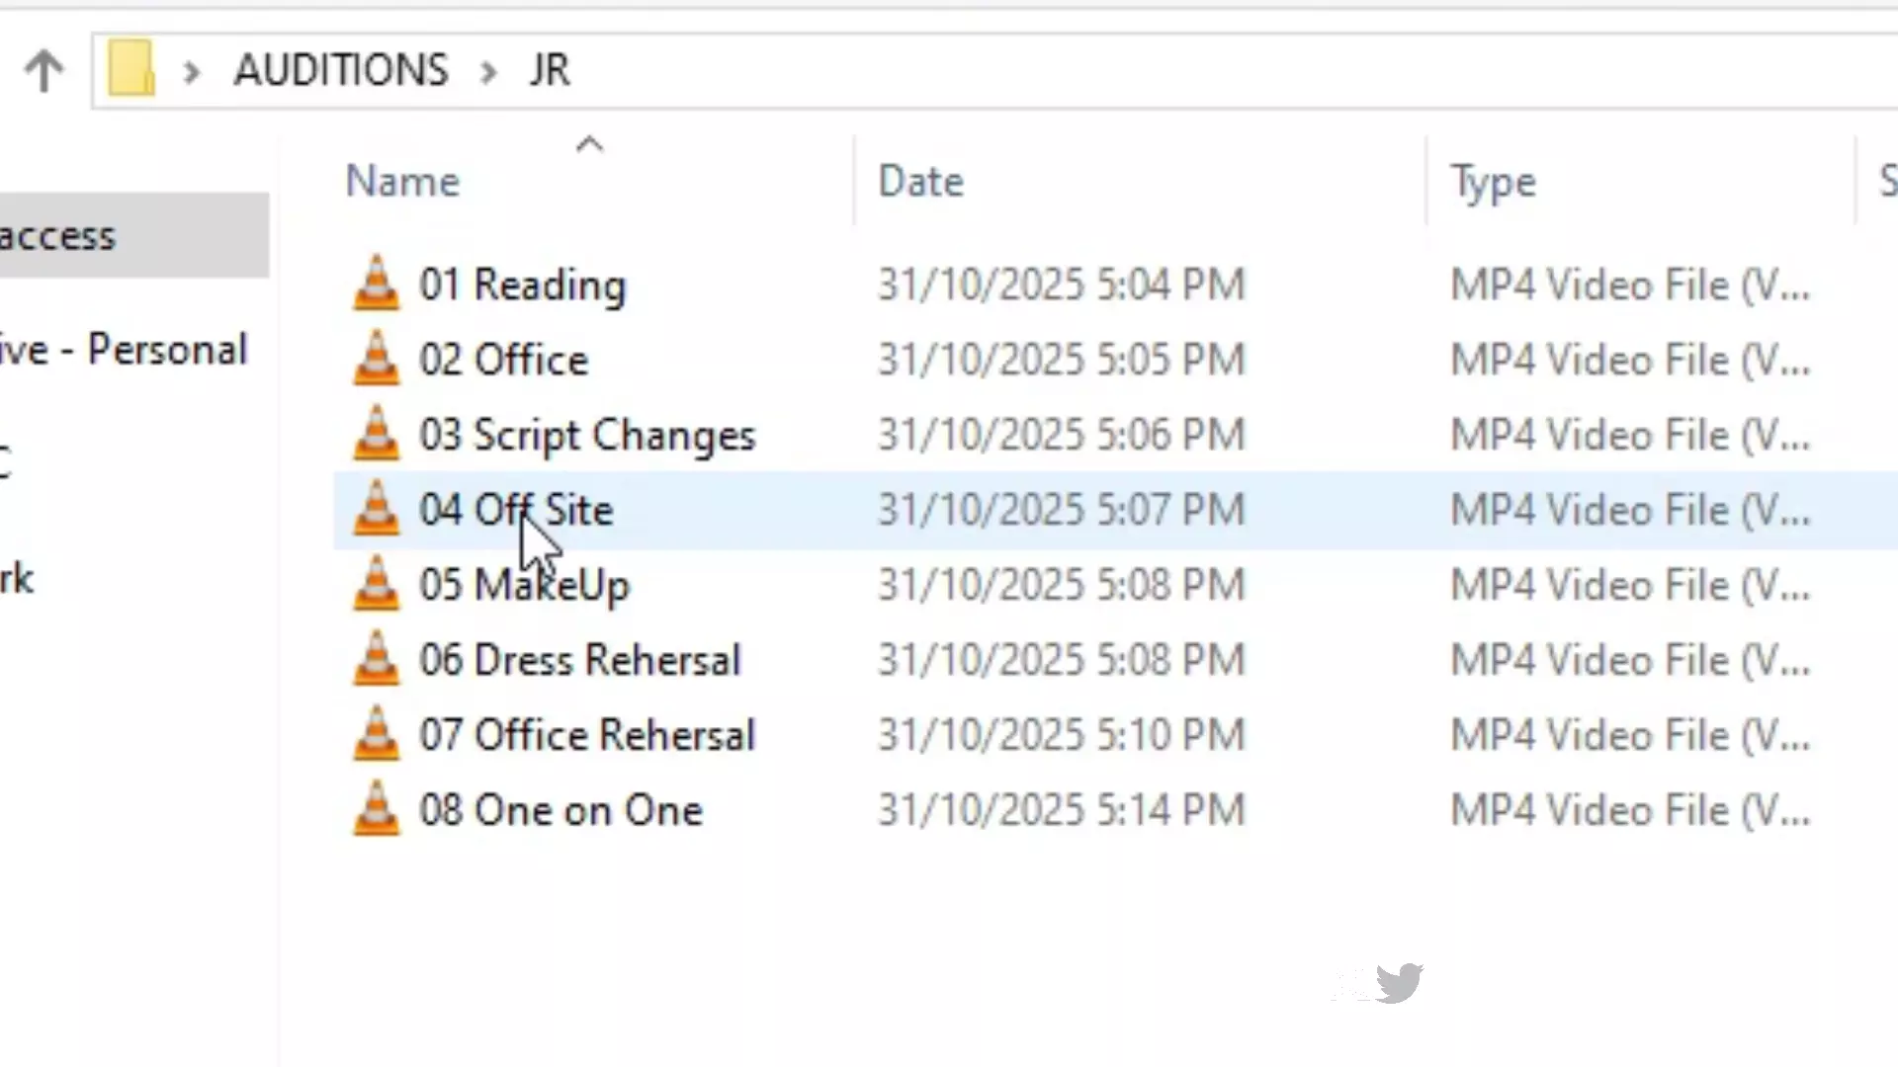Select VLC icon for 03 Script Changes
Image resolution: width=1898 pixels, height=1067 pixels.
[377, 435]
